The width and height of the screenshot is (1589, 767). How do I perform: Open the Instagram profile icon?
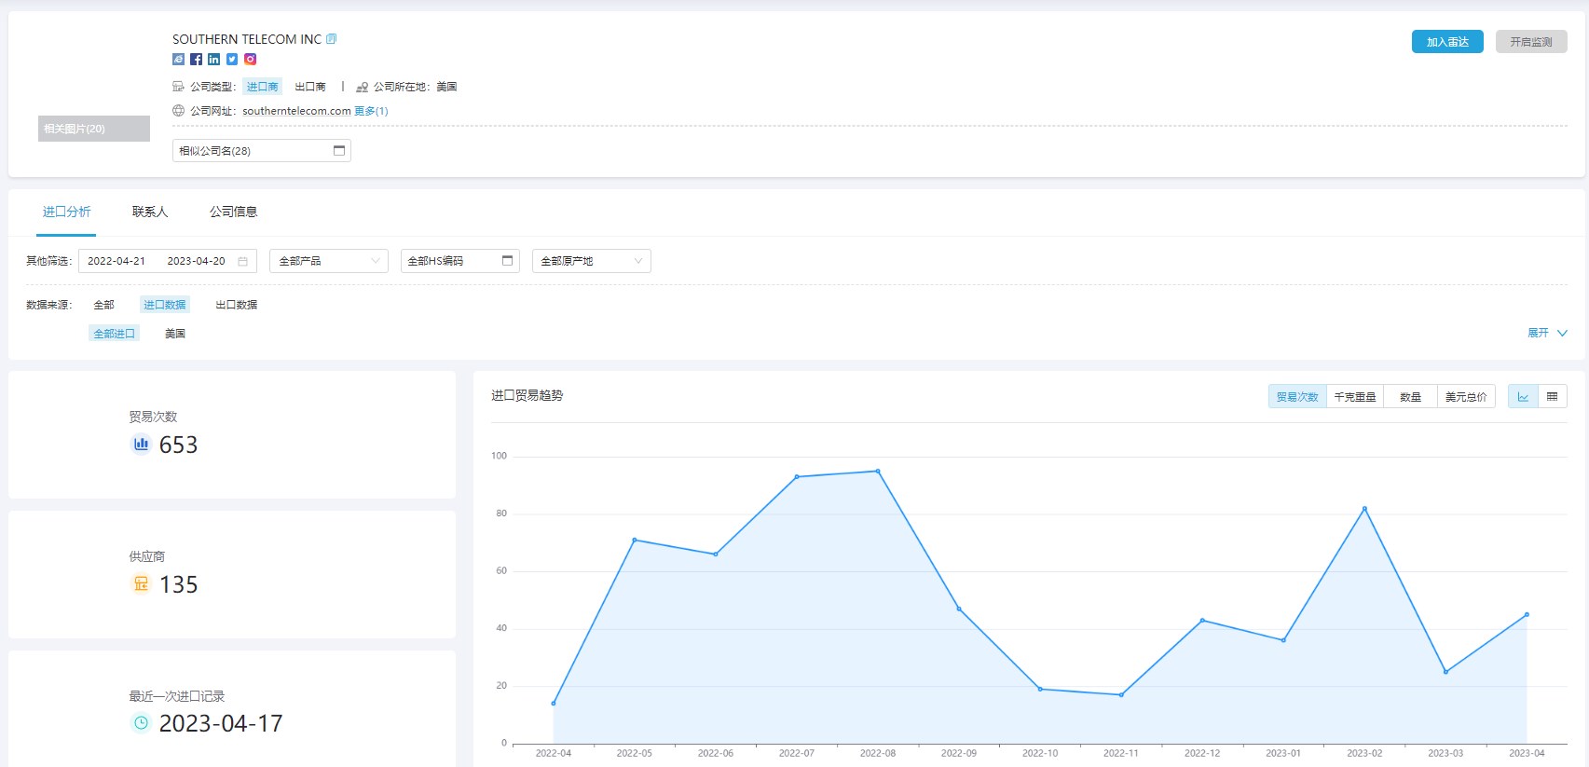[250, 59]
